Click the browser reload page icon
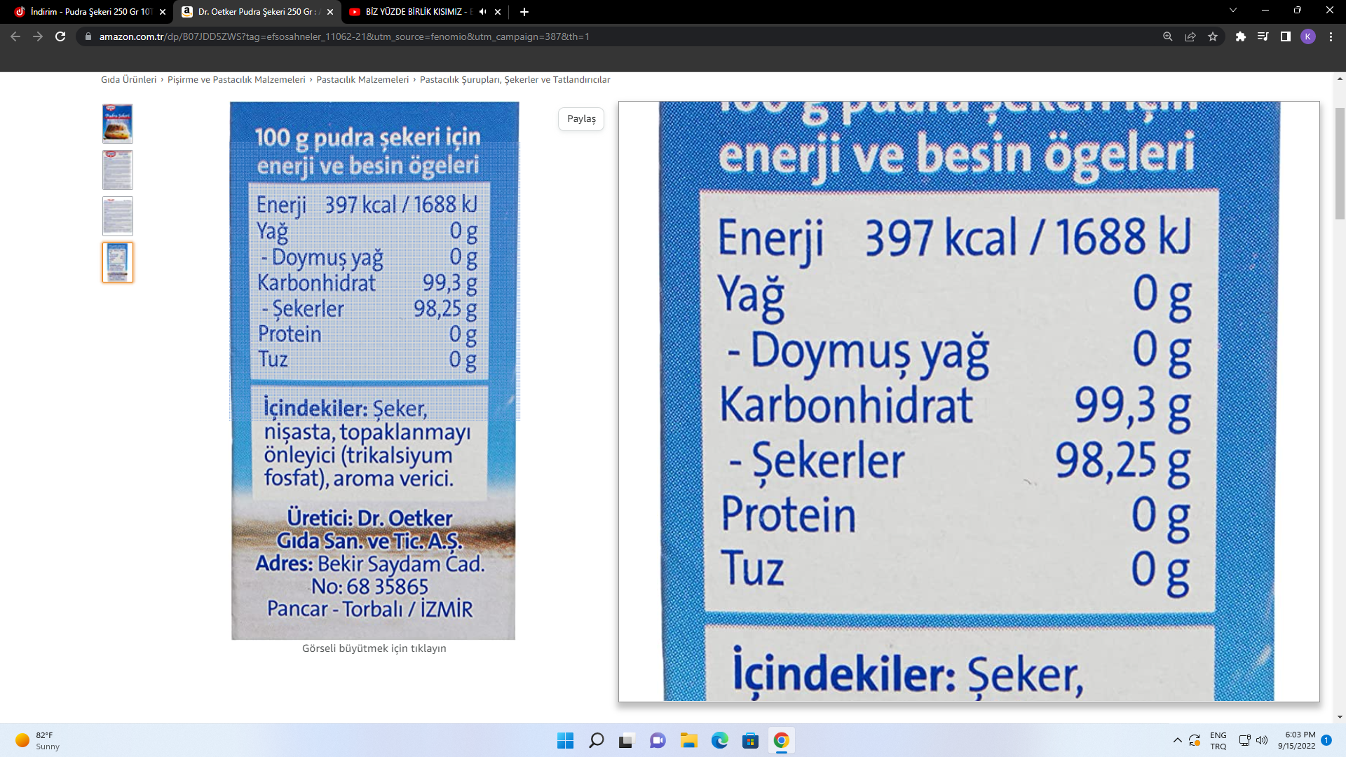Screen dimensions: 1346x757 [60, 36]
